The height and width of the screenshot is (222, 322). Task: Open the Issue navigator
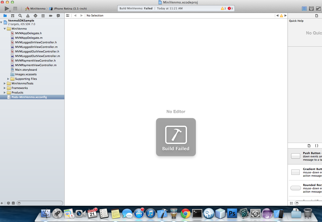click(x=28, y=16)
